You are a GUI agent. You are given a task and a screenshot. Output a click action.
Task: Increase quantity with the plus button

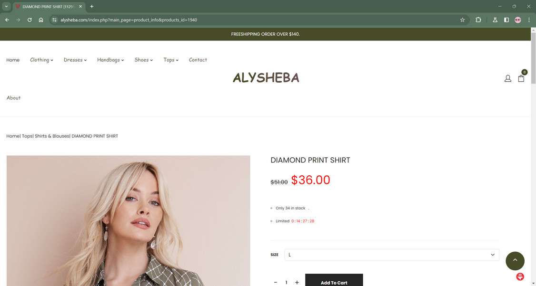[x=297, y=283]
